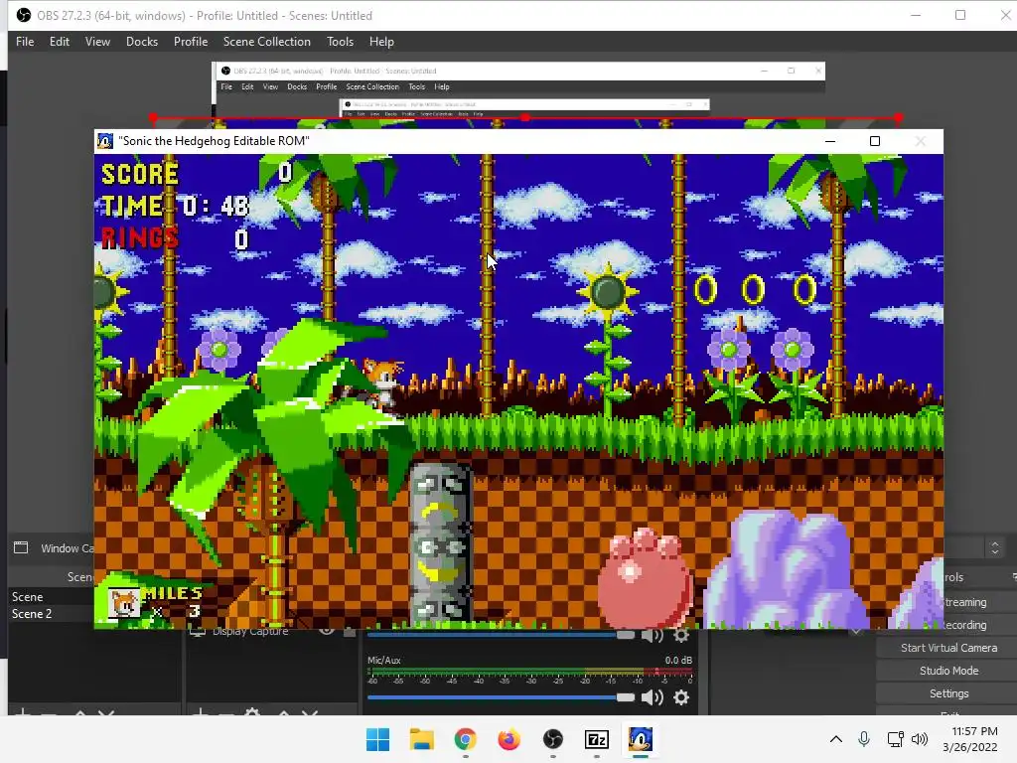Viewport: 1017px width, 763px height.
Task: Click the top-center red transform handle in preview
Action: coord(525,118)
